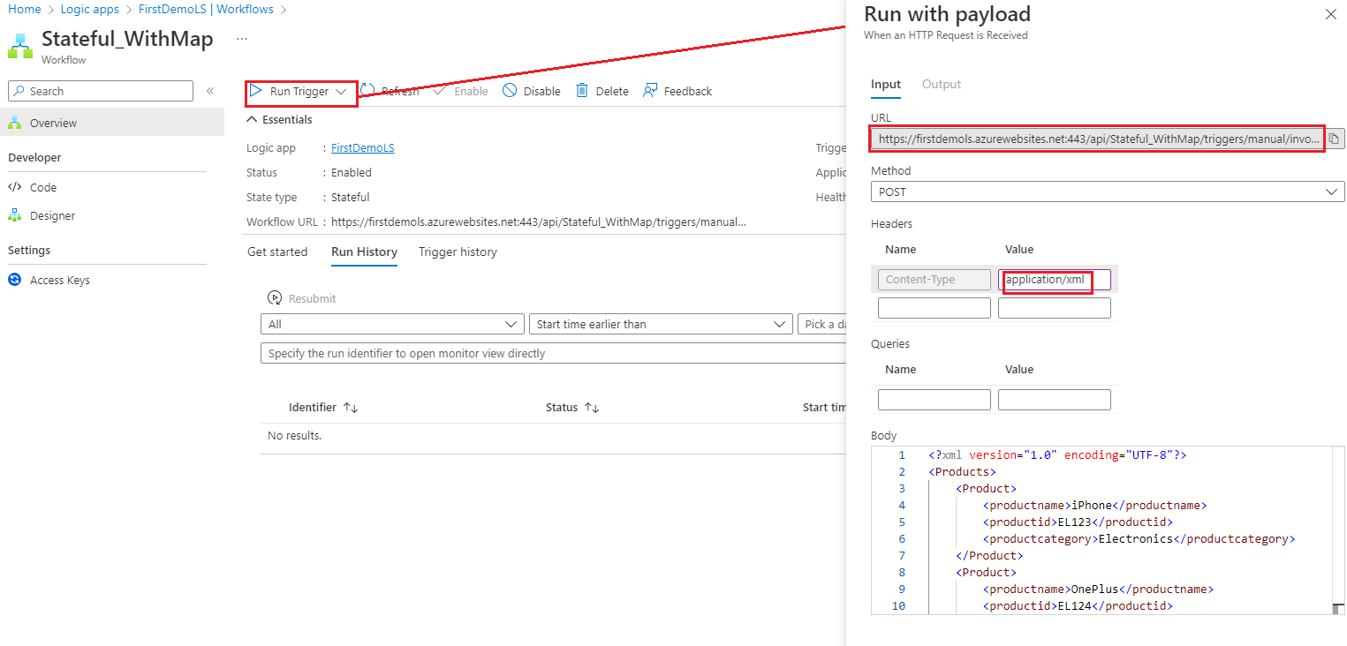The width and height of the screenshot is (1347, 646).
Task: Open the All status filter dropdown
Action: tap(392, 324)
